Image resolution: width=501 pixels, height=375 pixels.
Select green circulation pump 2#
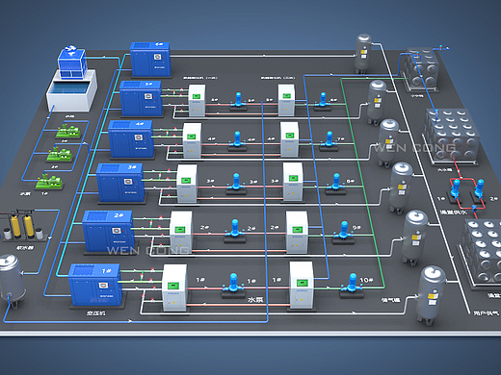pyautogui.click(x=59, y=154)
